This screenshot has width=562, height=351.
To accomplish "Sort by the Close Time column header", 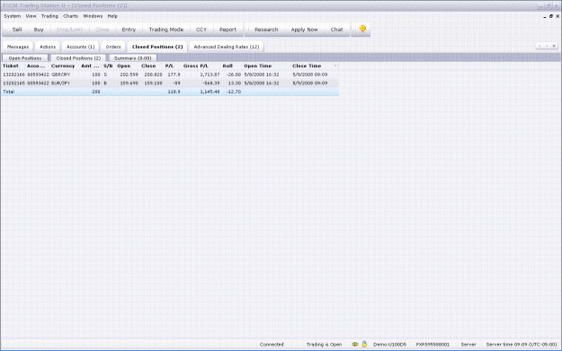I will tap(307, 66).
